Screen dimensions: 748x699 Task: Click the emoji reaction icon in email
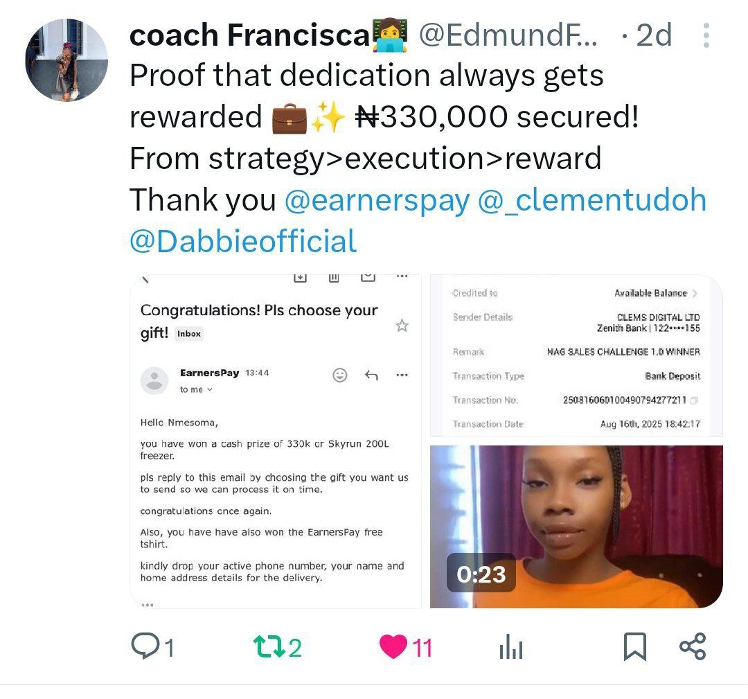coord(339,375)
